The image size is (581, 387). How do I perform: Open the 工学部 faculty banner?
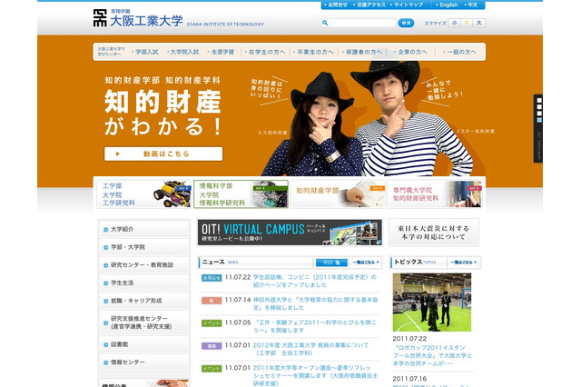tap(143, 193)
